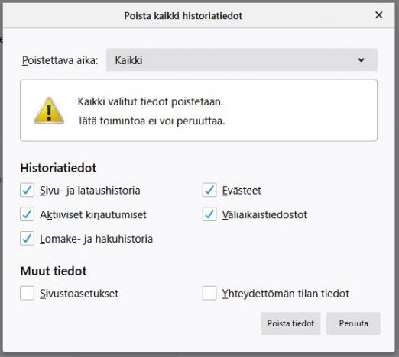Click the dialog title Poista kaikki historiatiedot
The image size is (399, 357).
coord(183,16)
